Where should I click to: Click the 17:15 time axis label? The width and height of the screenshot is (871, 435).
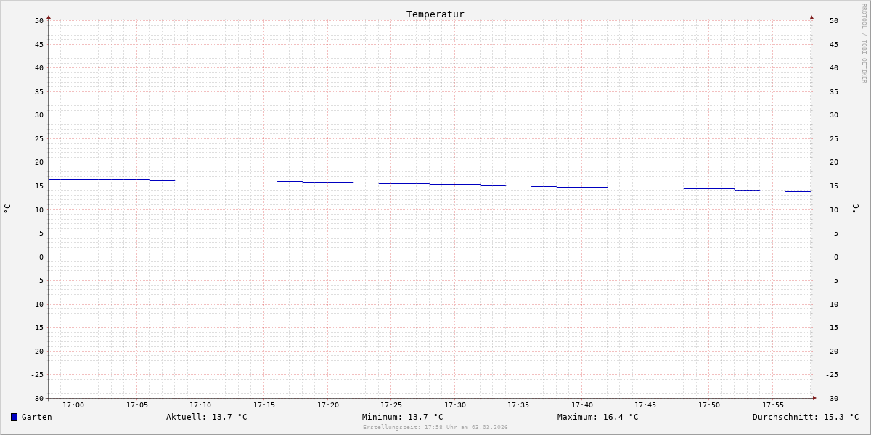[264, 405]
